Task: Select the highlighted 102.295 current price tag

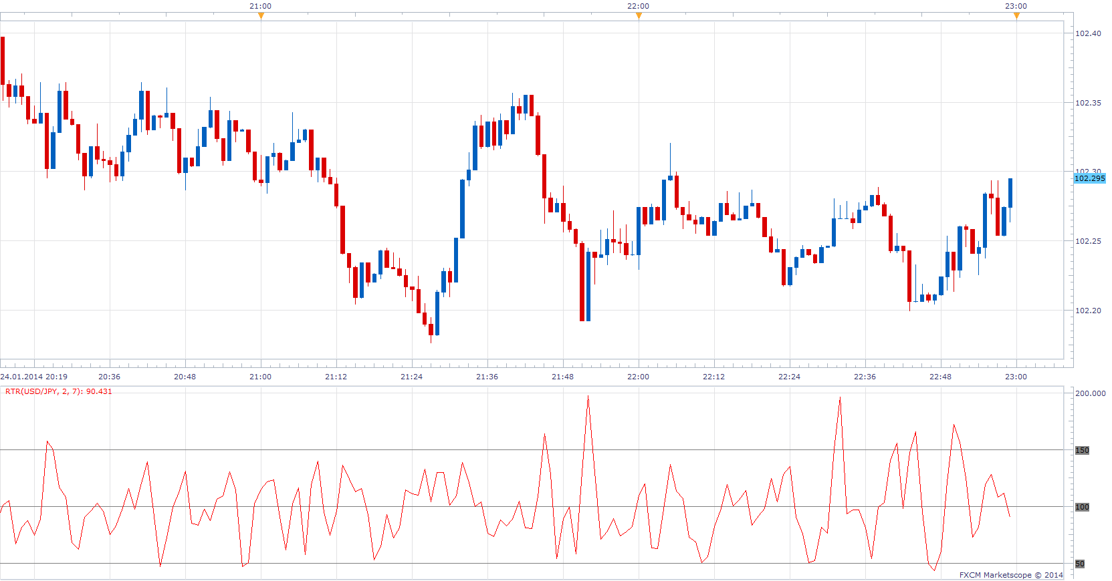Action: pyautogui.click(x=1089, y=178)
